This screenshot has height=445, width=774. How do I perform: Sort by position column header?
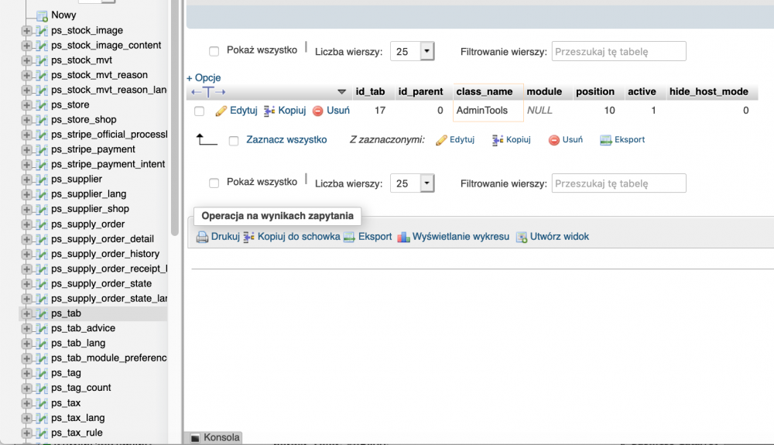pyautogui.click(x=594, y=92)
